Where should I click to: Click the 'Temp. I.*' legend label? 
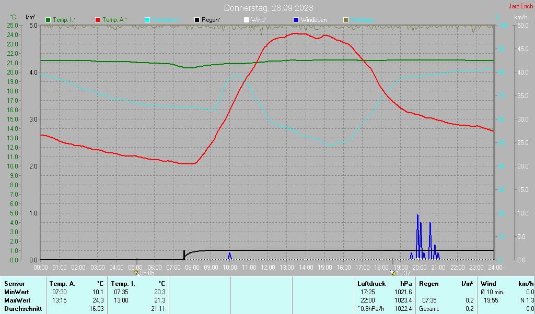(64, 20)
